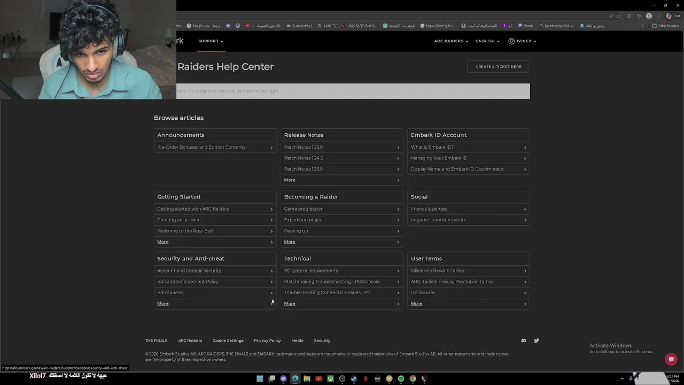Image resolution: width=684 pixels, height=385 pixels.
Task: Open Expedition project article
Action: pos(342,220)
